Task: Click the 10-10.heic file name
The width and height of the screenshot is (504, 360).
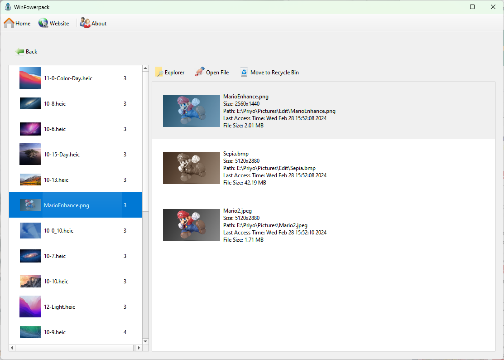Action: 56,282
